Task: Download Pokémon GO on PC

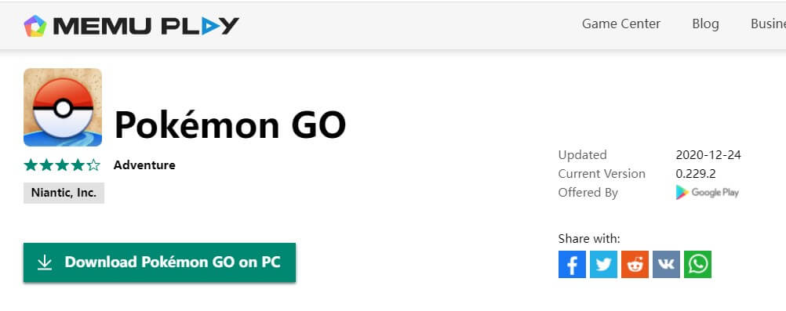Action: (159, 262)
